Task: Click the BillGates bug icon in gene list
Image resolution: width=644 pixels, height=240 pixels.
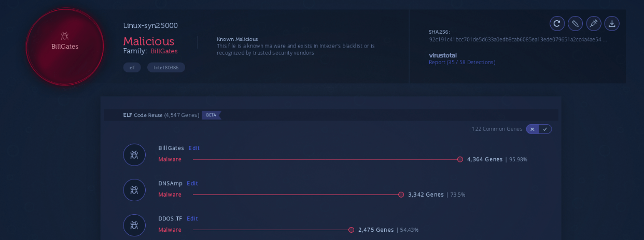Action: point(134,155)
